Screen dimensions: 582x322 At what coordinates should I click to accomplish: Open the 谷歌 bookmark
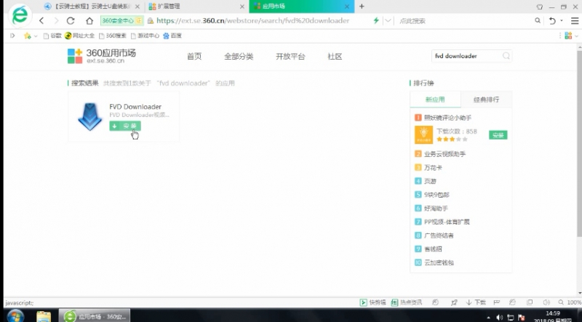tap(52, 36)
